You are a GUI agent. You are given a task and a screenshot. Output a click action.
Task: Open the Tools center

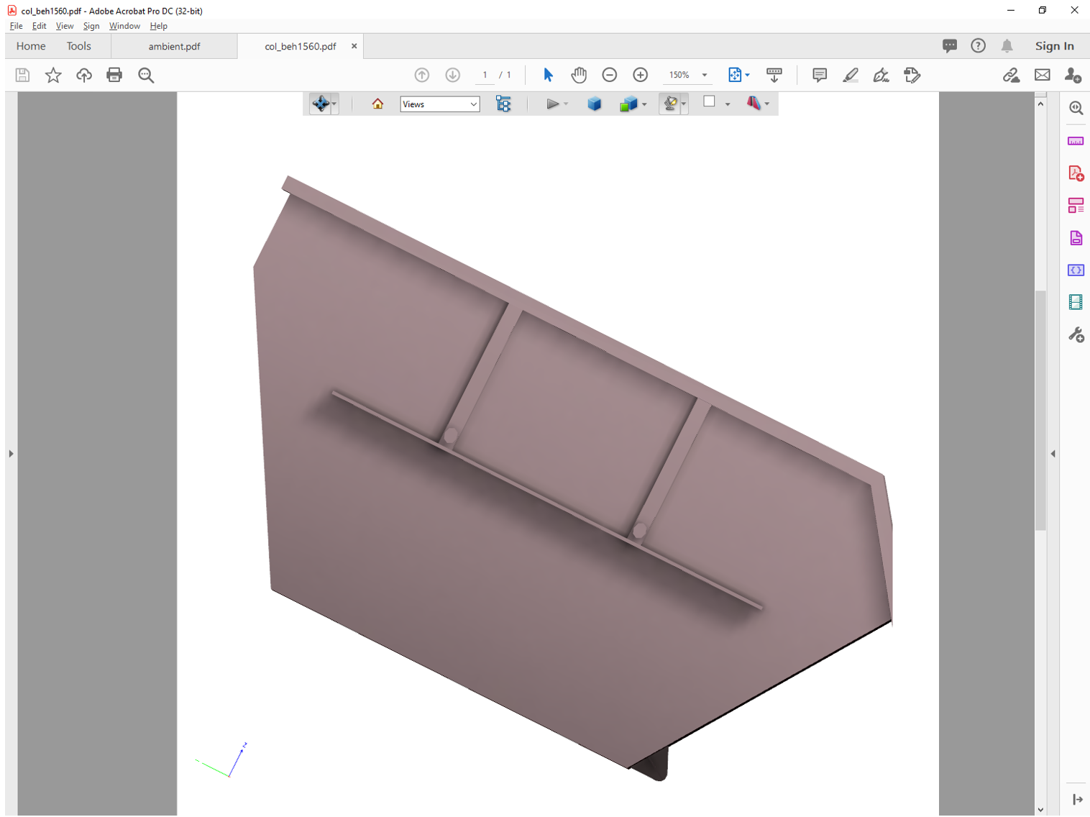(x=78, y=45)
